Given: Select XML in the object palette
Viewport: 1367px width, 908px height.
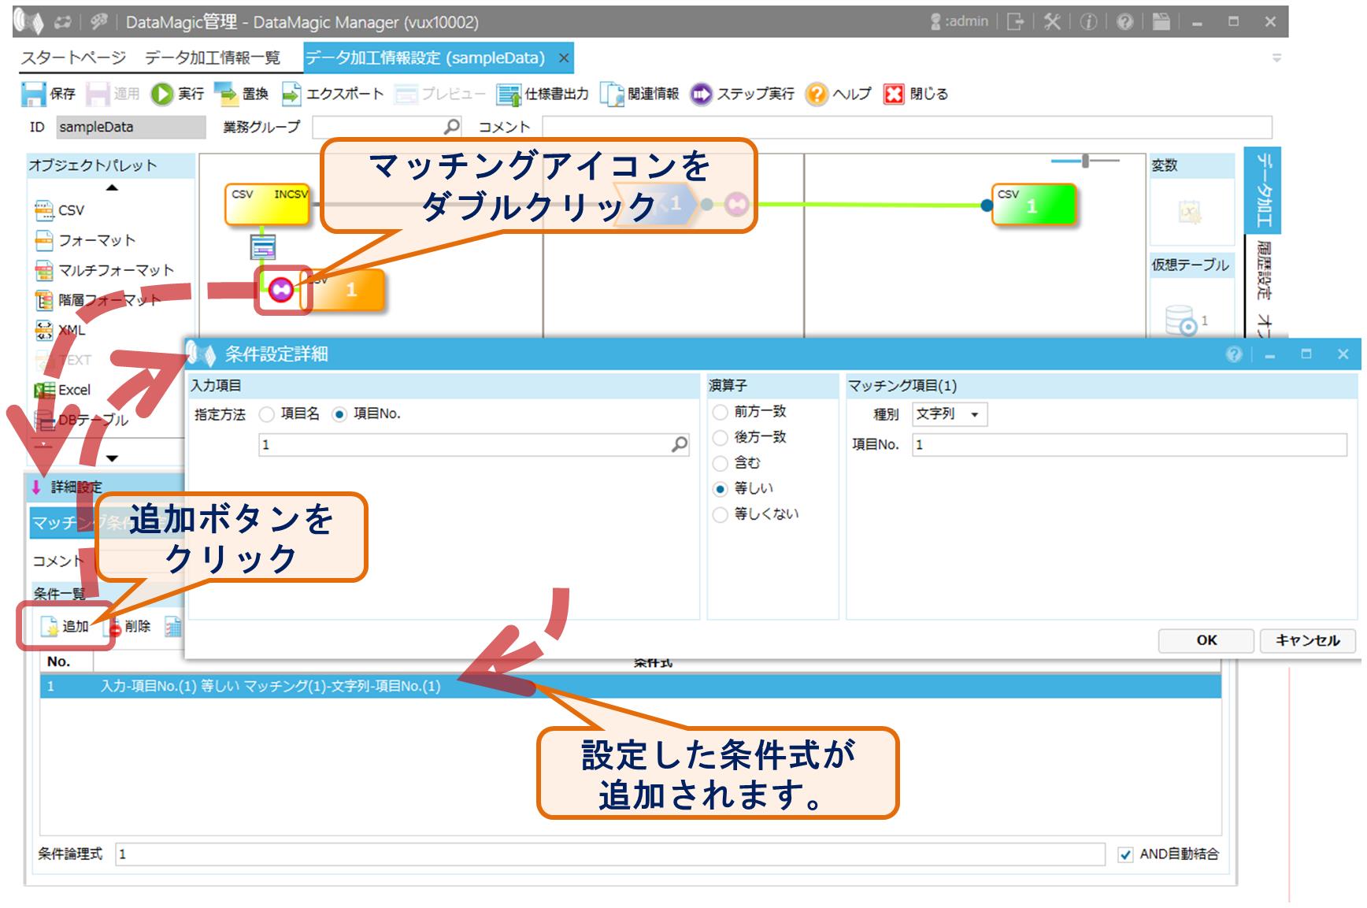Looking at the screenshot, I should click(60, 330).
